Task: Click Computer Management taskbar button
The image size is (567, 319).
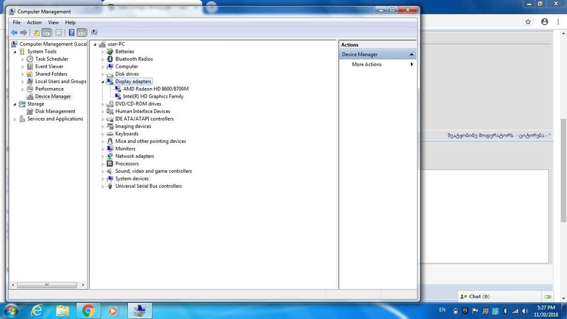Action: click(140, 311)
